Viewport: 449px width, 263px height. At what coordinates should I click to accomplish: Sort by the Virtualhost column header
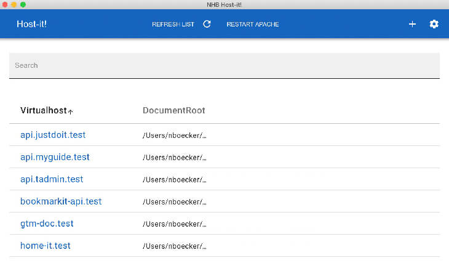(43, 110)
